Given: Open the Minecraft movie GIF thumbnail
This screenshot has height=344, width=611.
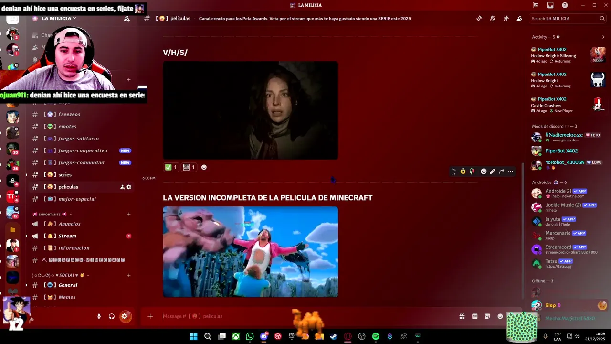Looking at the screenshot, I should click(x=251, y=252).
